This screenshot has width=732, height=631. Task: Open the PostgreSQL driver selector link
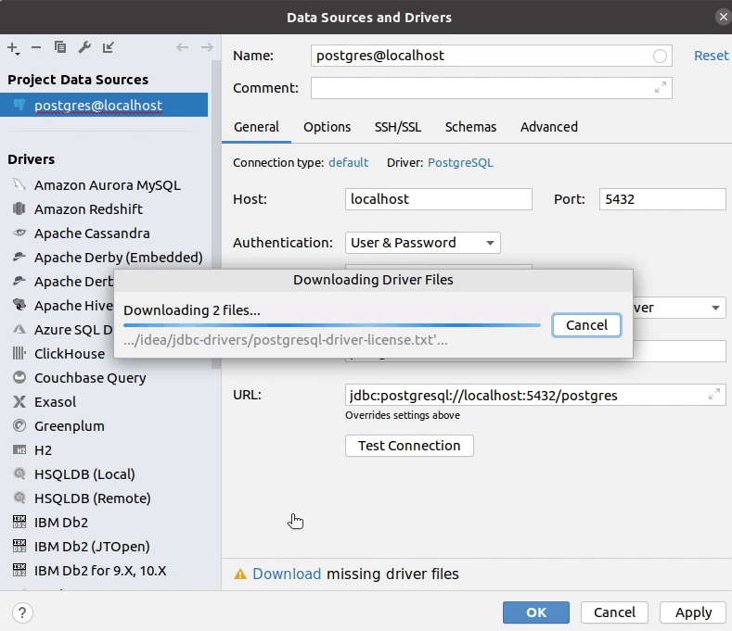click(x=460, y=163)
